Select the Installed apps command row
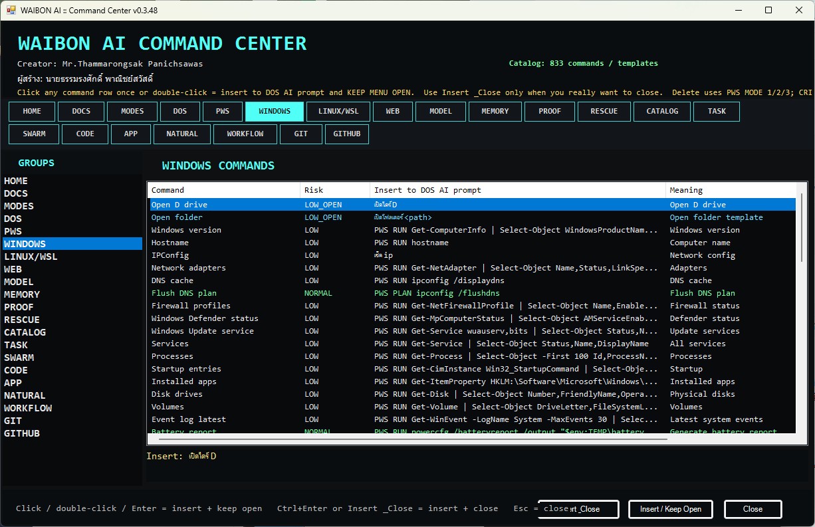 pos(472,381)
